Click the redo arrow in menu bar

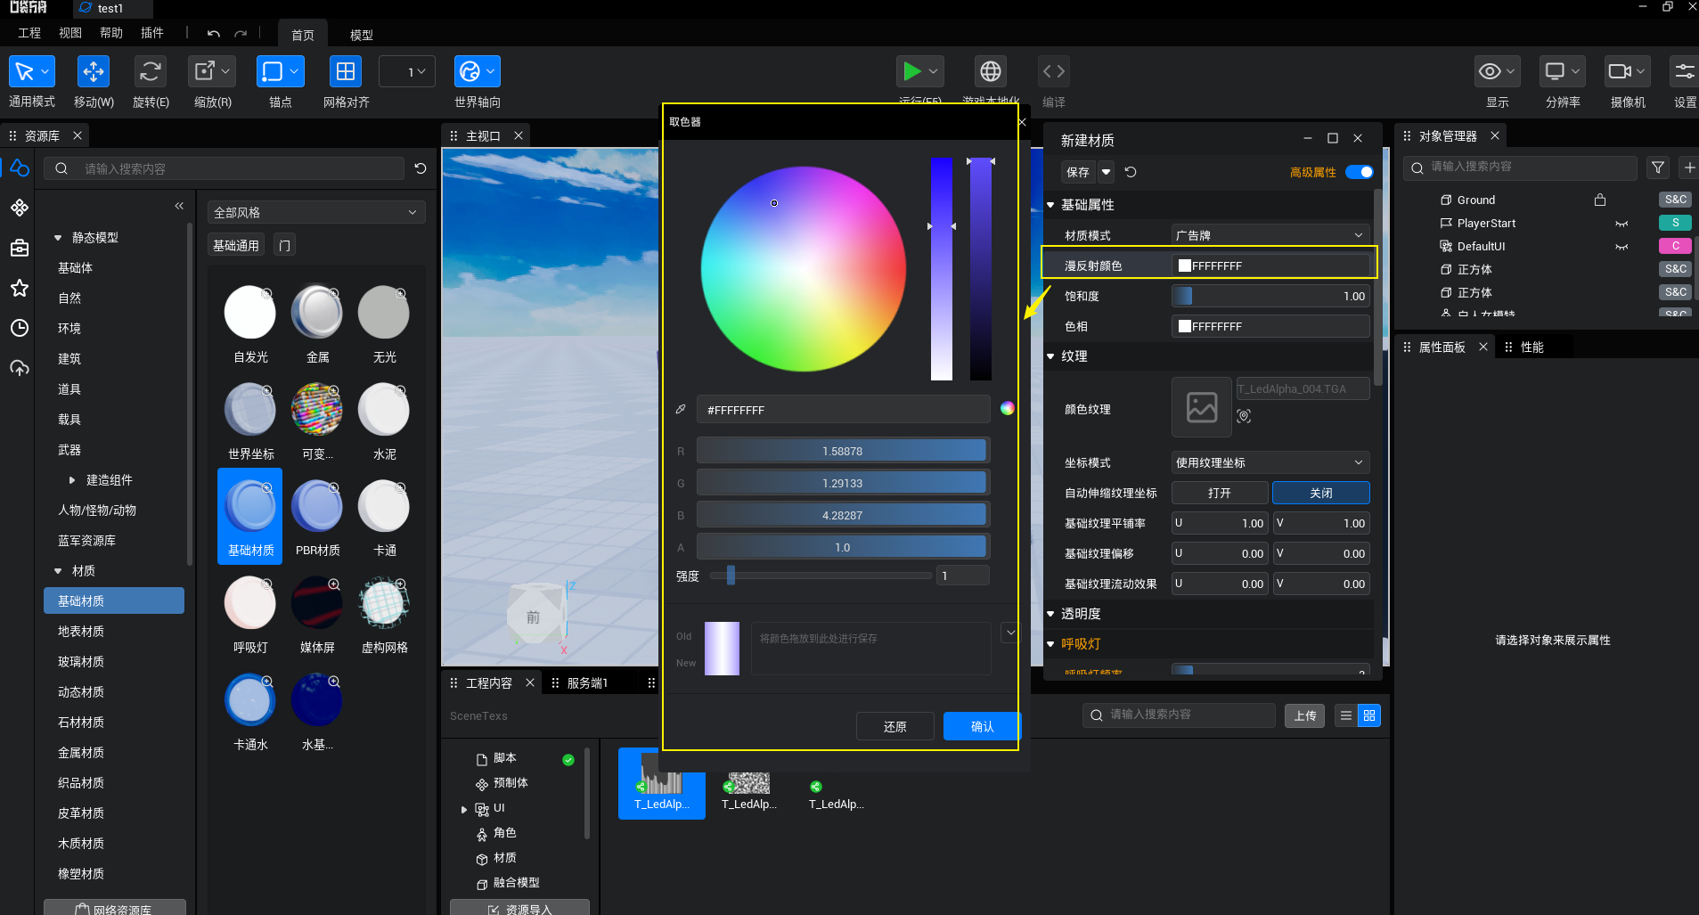241,33
